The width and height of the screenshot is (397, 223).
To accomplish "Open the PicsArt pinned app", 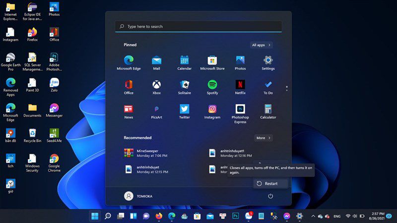I will (156, 111).
